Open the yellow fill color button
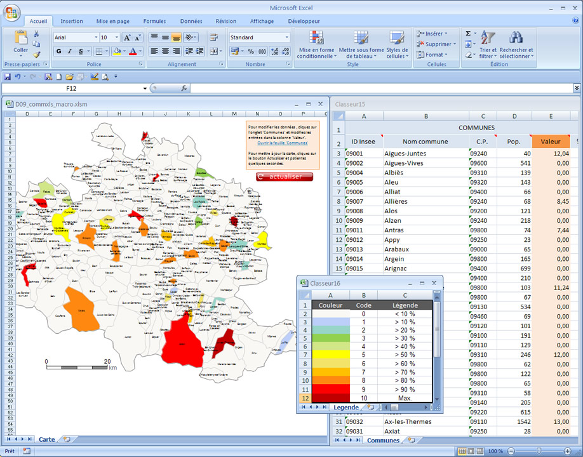 [x=117, y=51]
